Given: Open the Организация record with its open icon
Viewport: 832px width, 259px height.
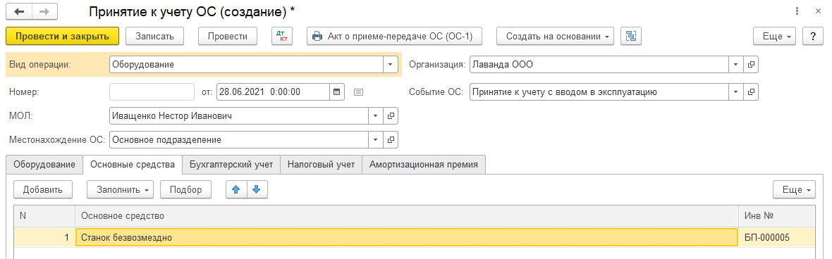Looking at the screenshot, I should tap(751, 65).
